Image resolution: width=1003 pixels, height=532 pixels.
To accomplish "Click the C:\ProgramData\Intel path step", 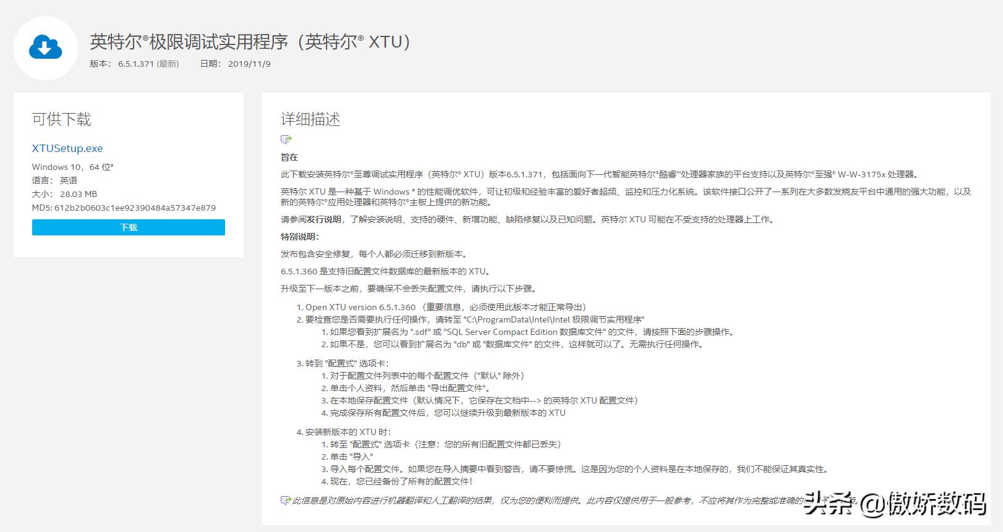I will pos(471,319).
